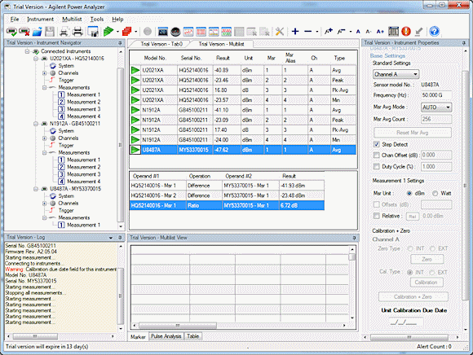
Task: Select the Ratio operation row 6.72 dB
Action: (x=227, y=205)
